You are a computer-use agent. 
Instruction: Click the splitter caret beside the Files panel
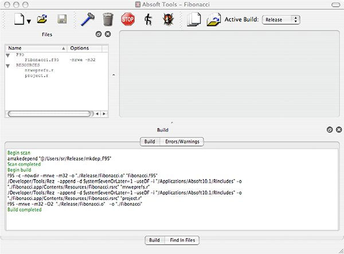pos(114,75)
